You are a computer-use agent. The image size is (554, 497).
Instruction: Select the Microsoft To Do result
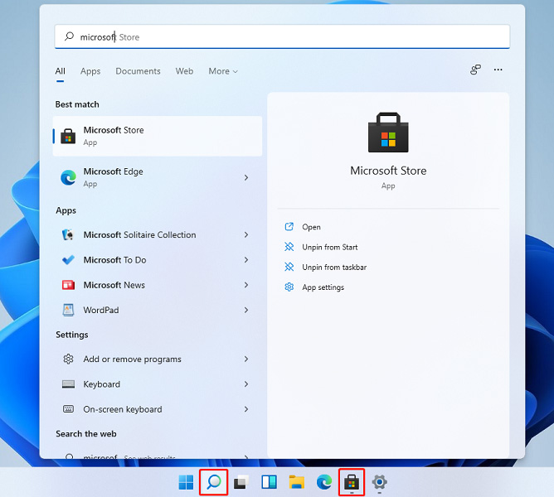click(x=158, y=260)
